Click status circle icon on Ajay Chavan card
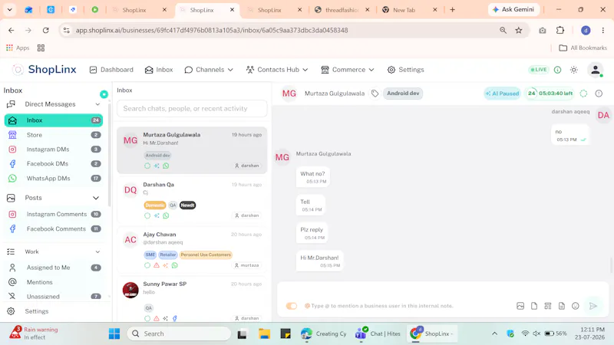 (x=147, y=265)
